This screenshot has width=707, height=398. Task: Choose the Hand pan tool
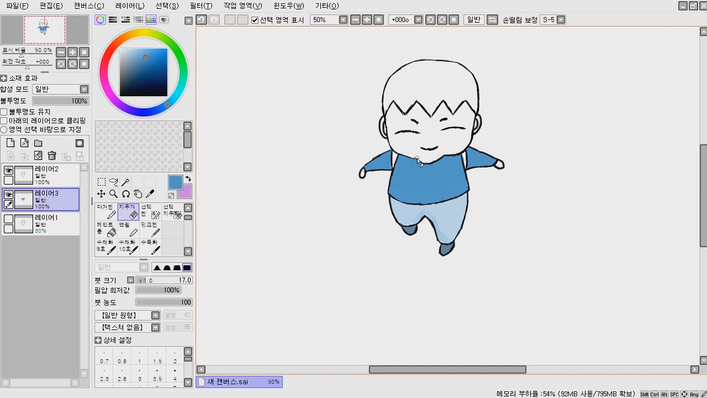(x=138, y=194)
